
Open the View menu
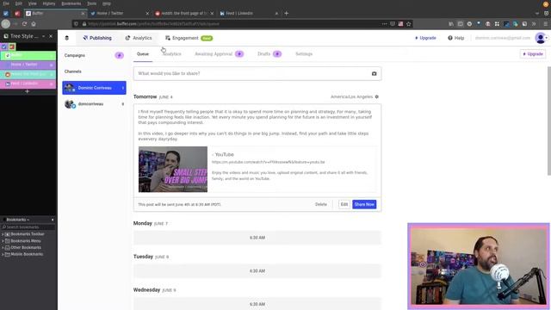(33, 3)
